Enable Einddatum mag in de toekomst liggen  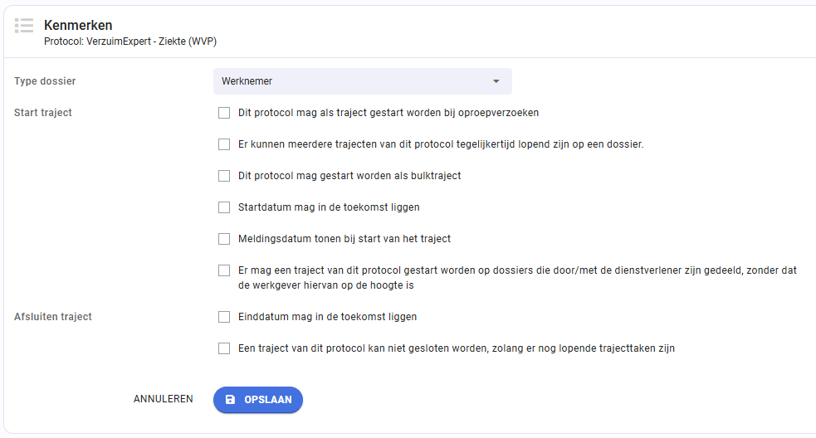(x=224, y=317)
